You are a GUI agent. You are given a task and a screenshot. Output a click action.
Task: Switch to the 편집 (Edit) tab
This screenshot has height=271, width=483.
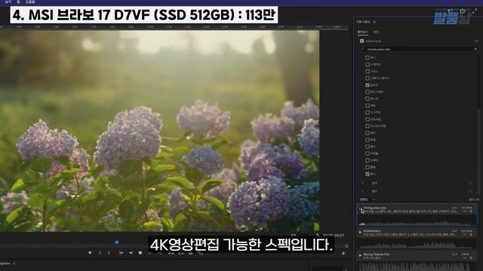tap(376, 32)
